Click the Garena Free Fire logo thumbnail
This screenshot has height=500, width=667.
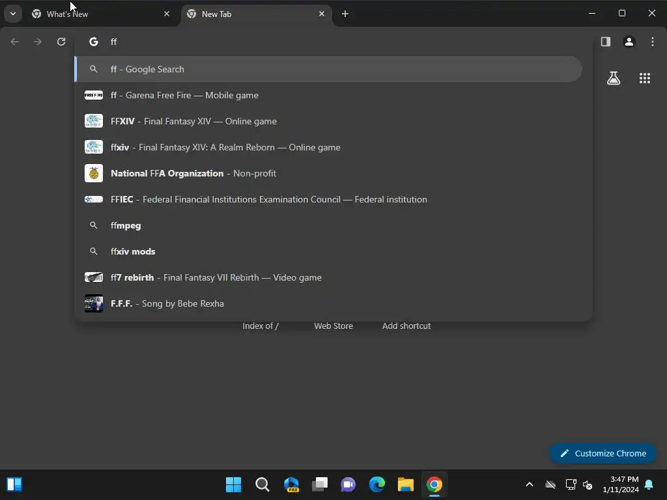[x=94, y=95]
